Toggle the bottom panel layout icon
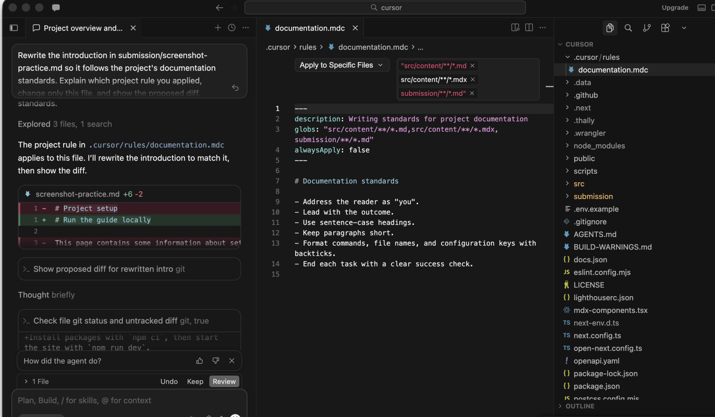Screen dimensions: 715x417 (701, 8)
